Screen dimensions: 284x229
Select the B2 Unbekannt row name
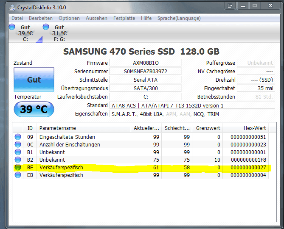point(52,160)
